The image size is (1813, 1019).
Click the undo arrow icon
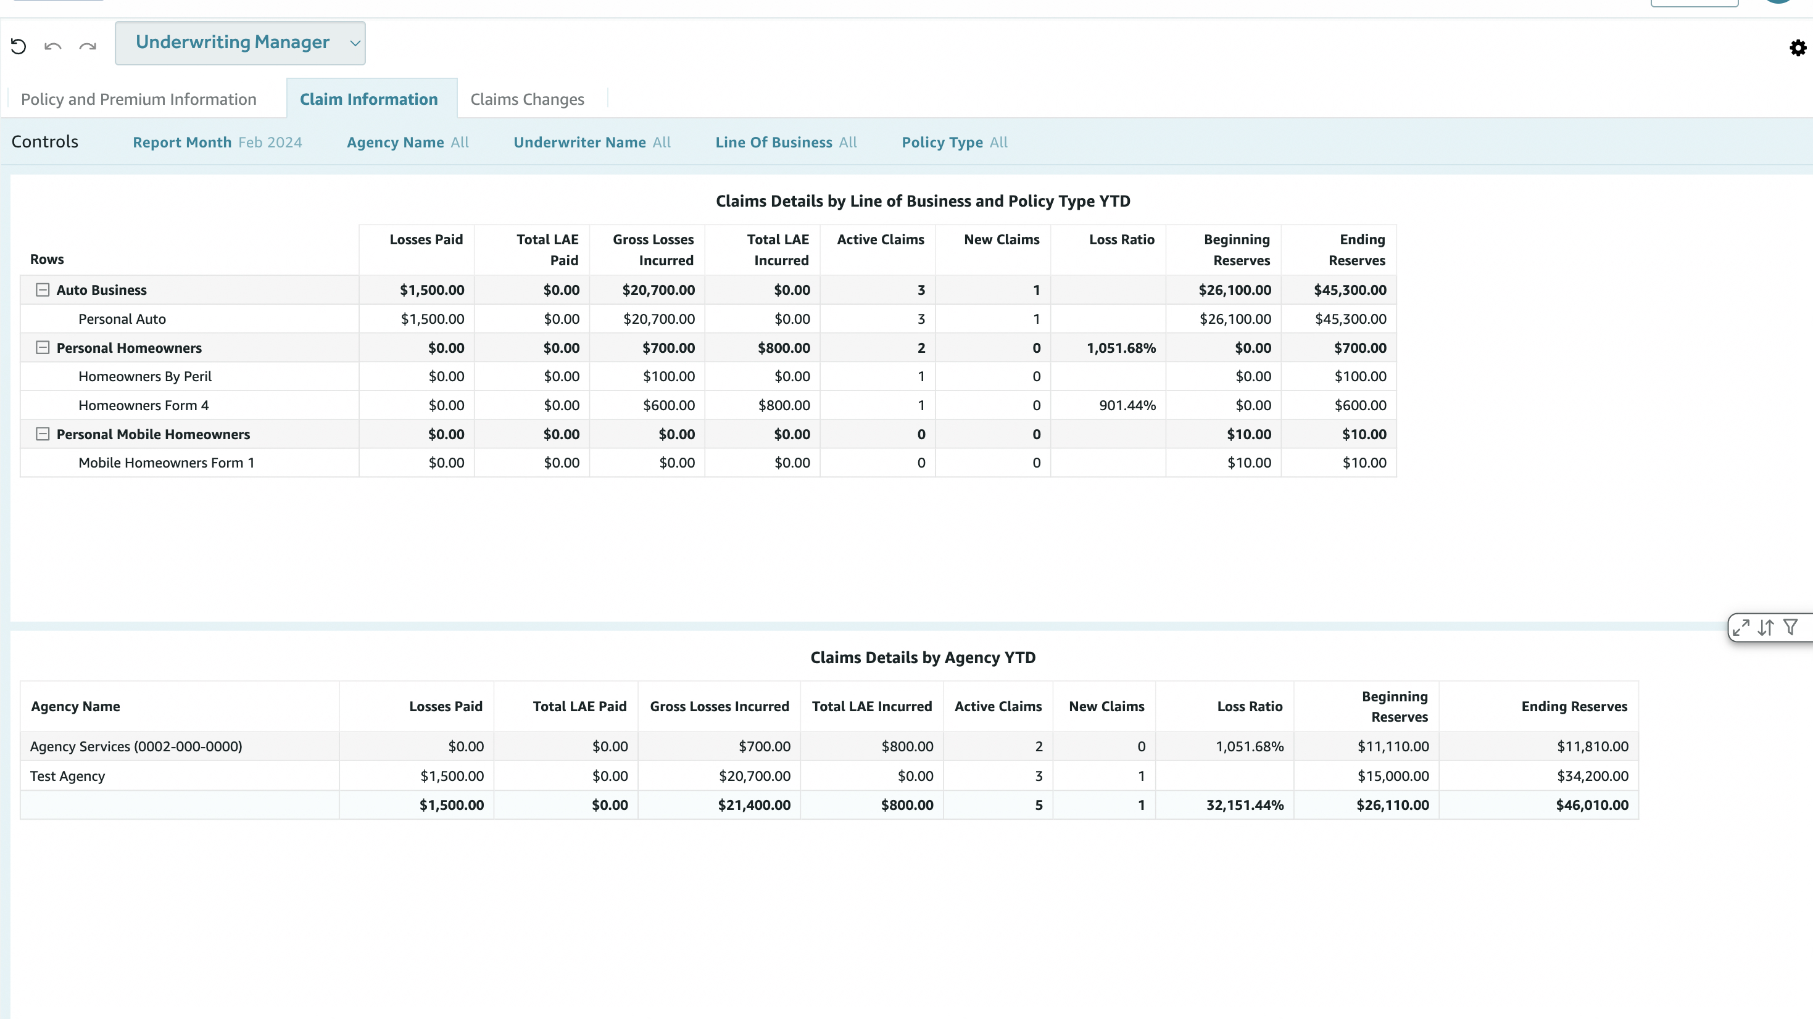click(53, 46)
